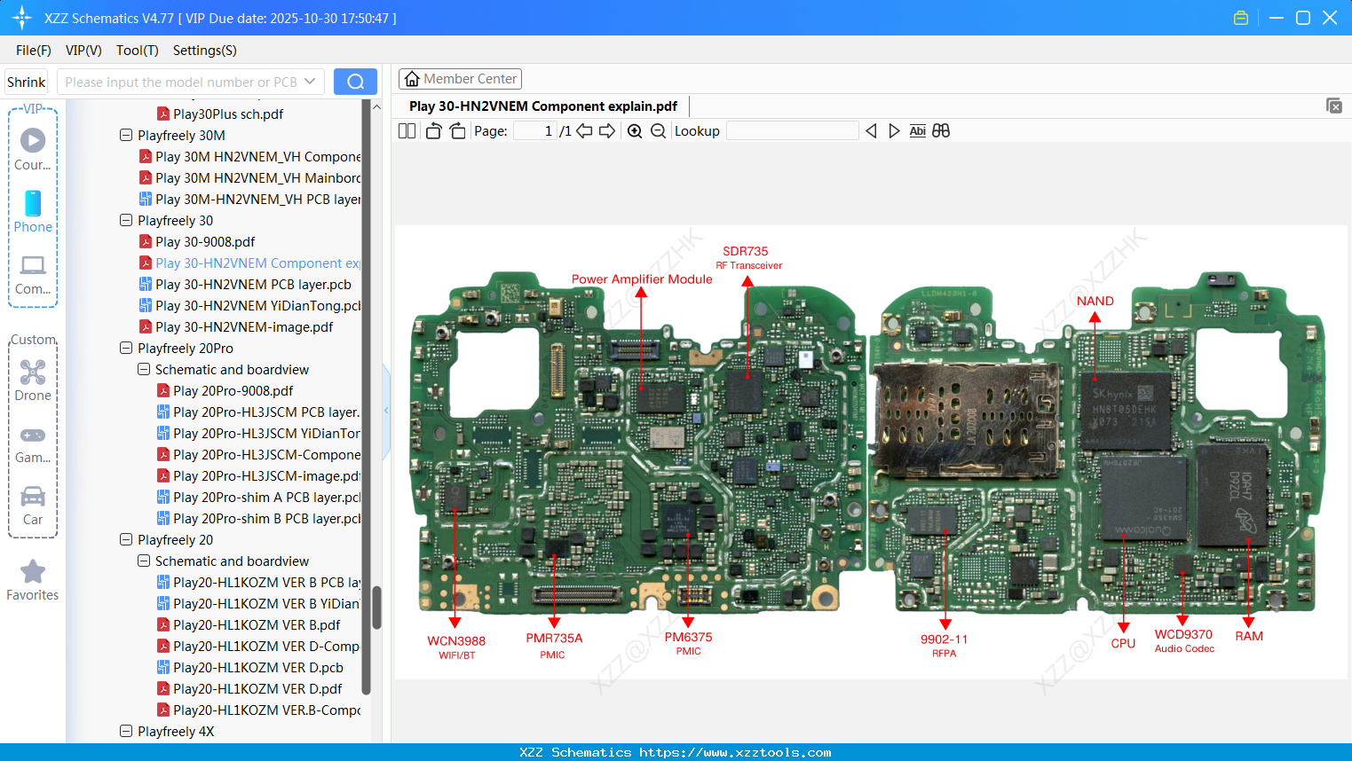Image resolution: width=1352 pixels, height=761 pixels.
Task: Collapse Playfreely 20 Schematic and boardview node
Action: pyautogui.click(x=144, y=561)
